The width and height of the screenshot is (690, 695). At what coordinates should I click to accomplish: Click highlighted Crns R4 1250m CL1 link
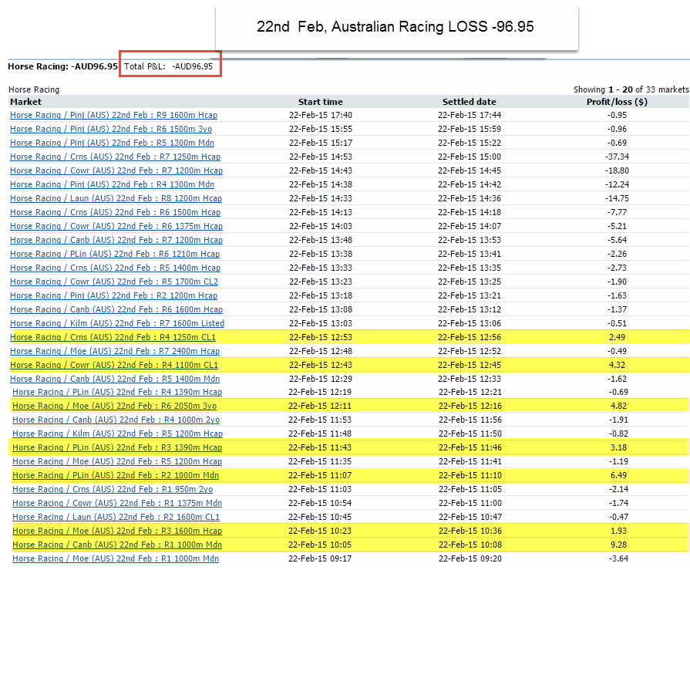coord(113,337)
